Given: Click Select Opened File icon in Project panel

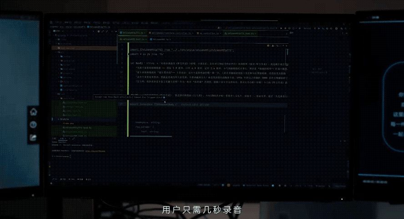Looking at the screenshot, I should point(98,31).
